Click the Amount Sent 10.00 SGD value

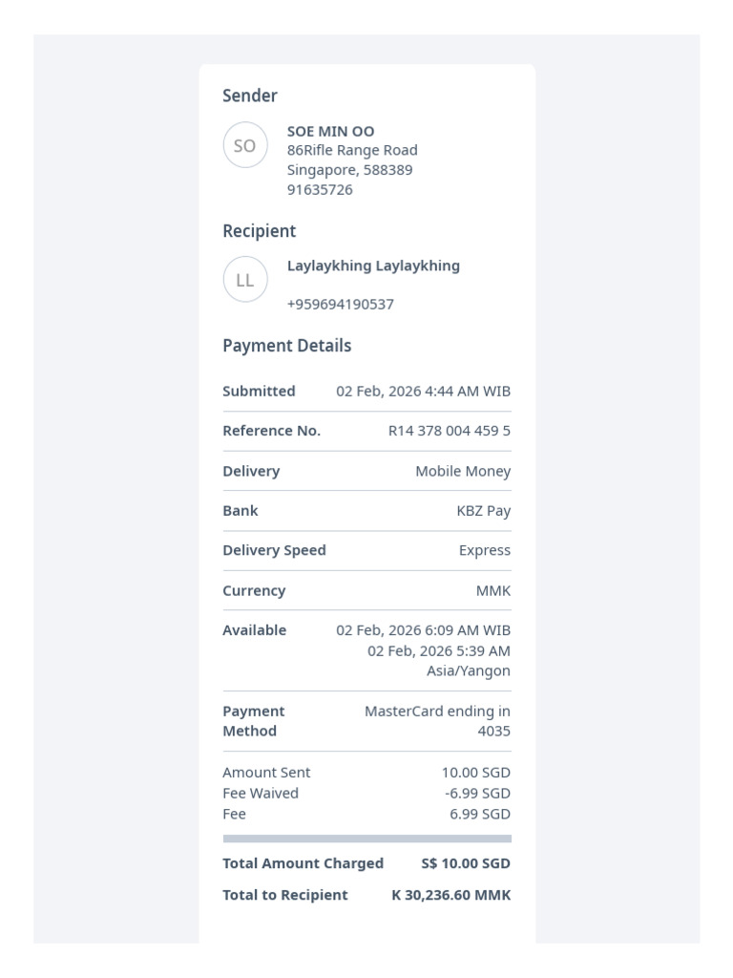click(476, 772)
